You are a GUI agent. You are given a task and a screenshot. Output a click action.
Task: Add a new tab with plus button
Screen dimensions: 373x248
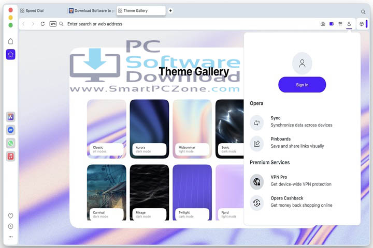pos(170,11)
